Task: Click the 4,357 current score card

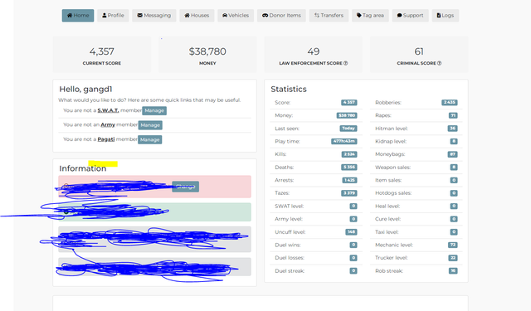Action: (x=102, y=55)
